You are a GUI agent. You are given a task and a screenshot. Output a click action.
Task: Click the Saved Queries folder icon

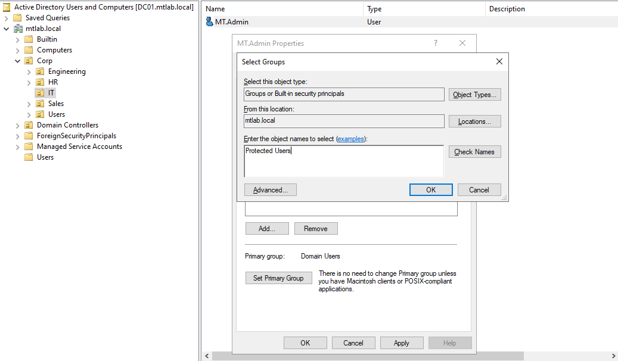coord(17,18)
